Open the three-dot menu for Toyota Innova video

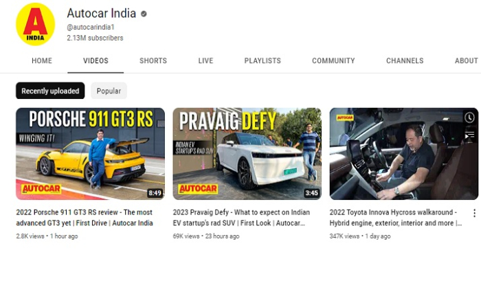coord(474,213)
